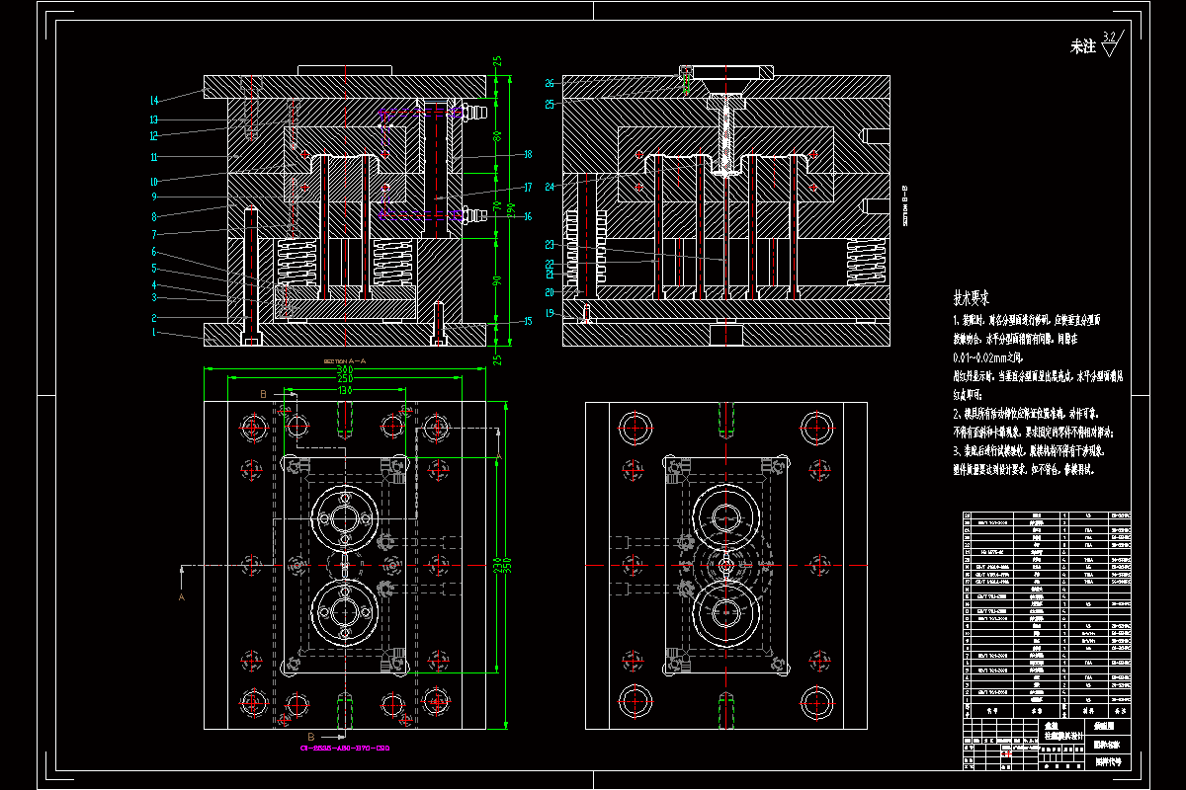1186x790 pixels.
Task: Select cutting-plane marker B below plan view
Action: point(310,737)
